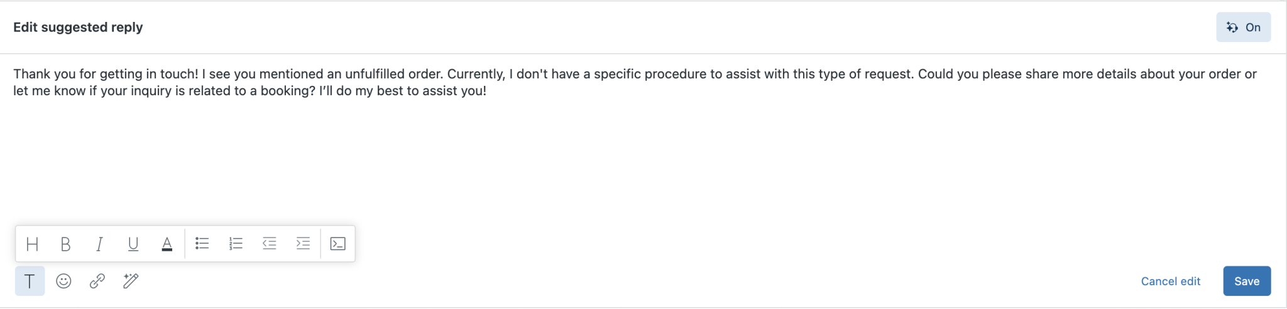This screenshot has width=1287, height=309.
Task: Open the magic wand AI tools
Action: point(131,281)
